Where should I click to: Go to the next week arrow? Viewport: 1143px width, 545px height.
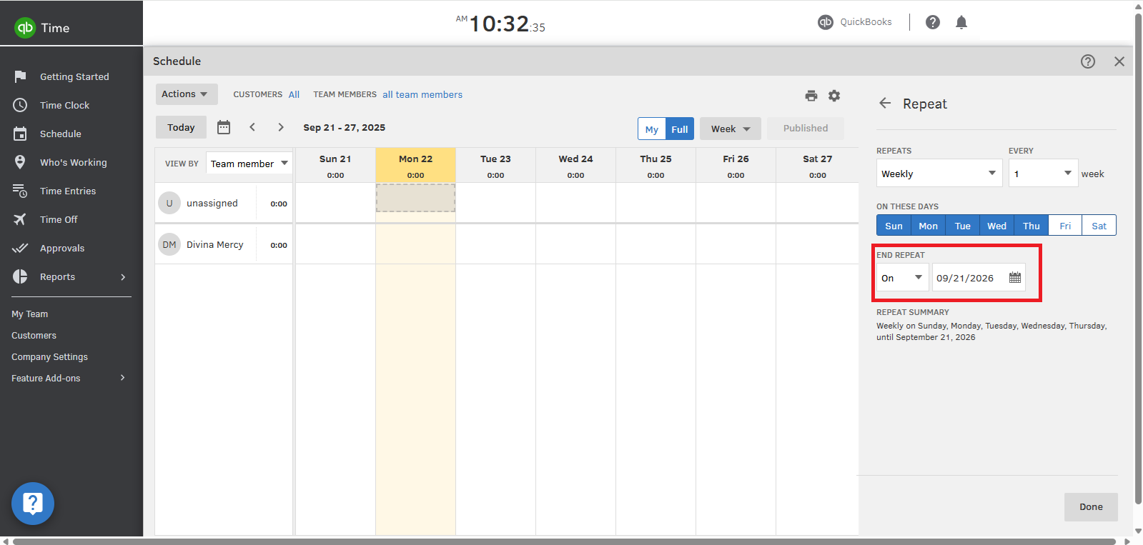click(x=281, y=127)
